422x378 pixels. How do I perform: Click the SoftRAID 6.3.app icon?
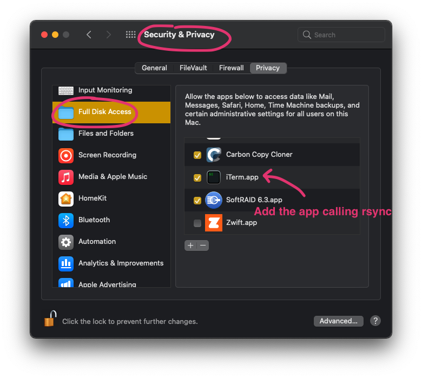click(214, 200)
